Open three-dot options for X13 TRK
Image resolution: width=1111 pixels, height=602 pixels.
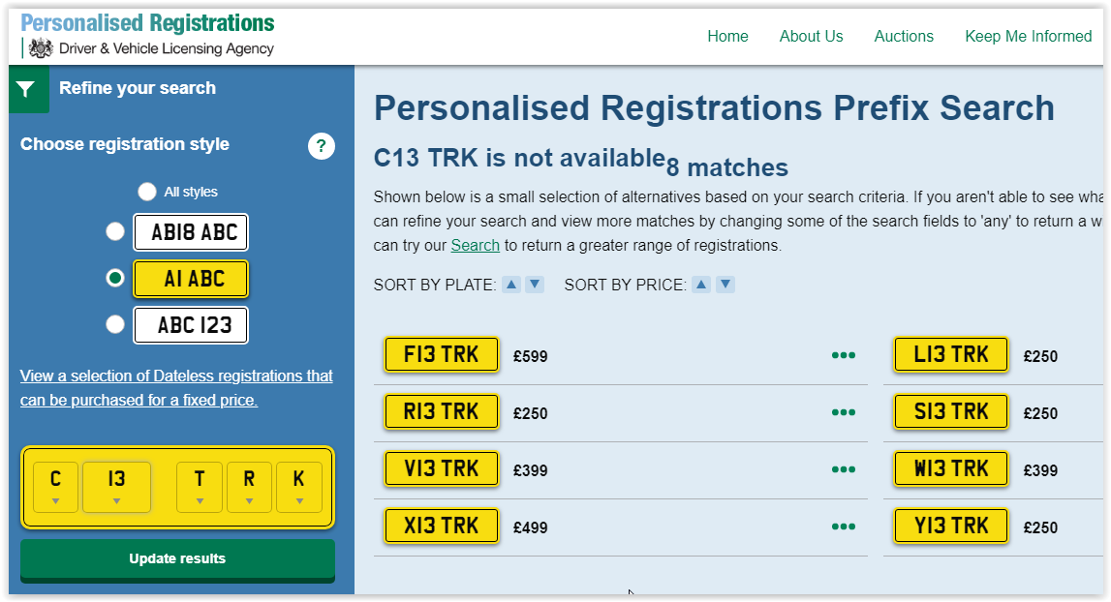click(x=843, y=527)
